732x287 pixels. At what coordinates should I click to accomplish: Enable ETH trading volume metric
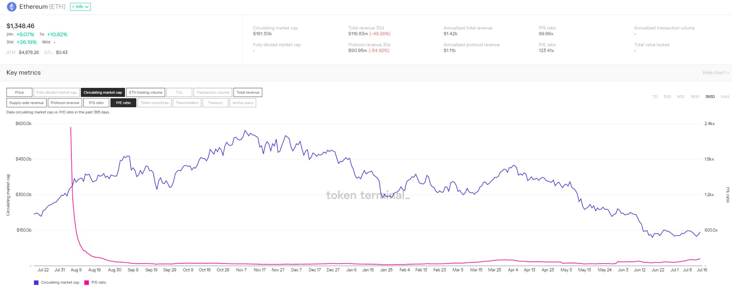click(146, 93)
